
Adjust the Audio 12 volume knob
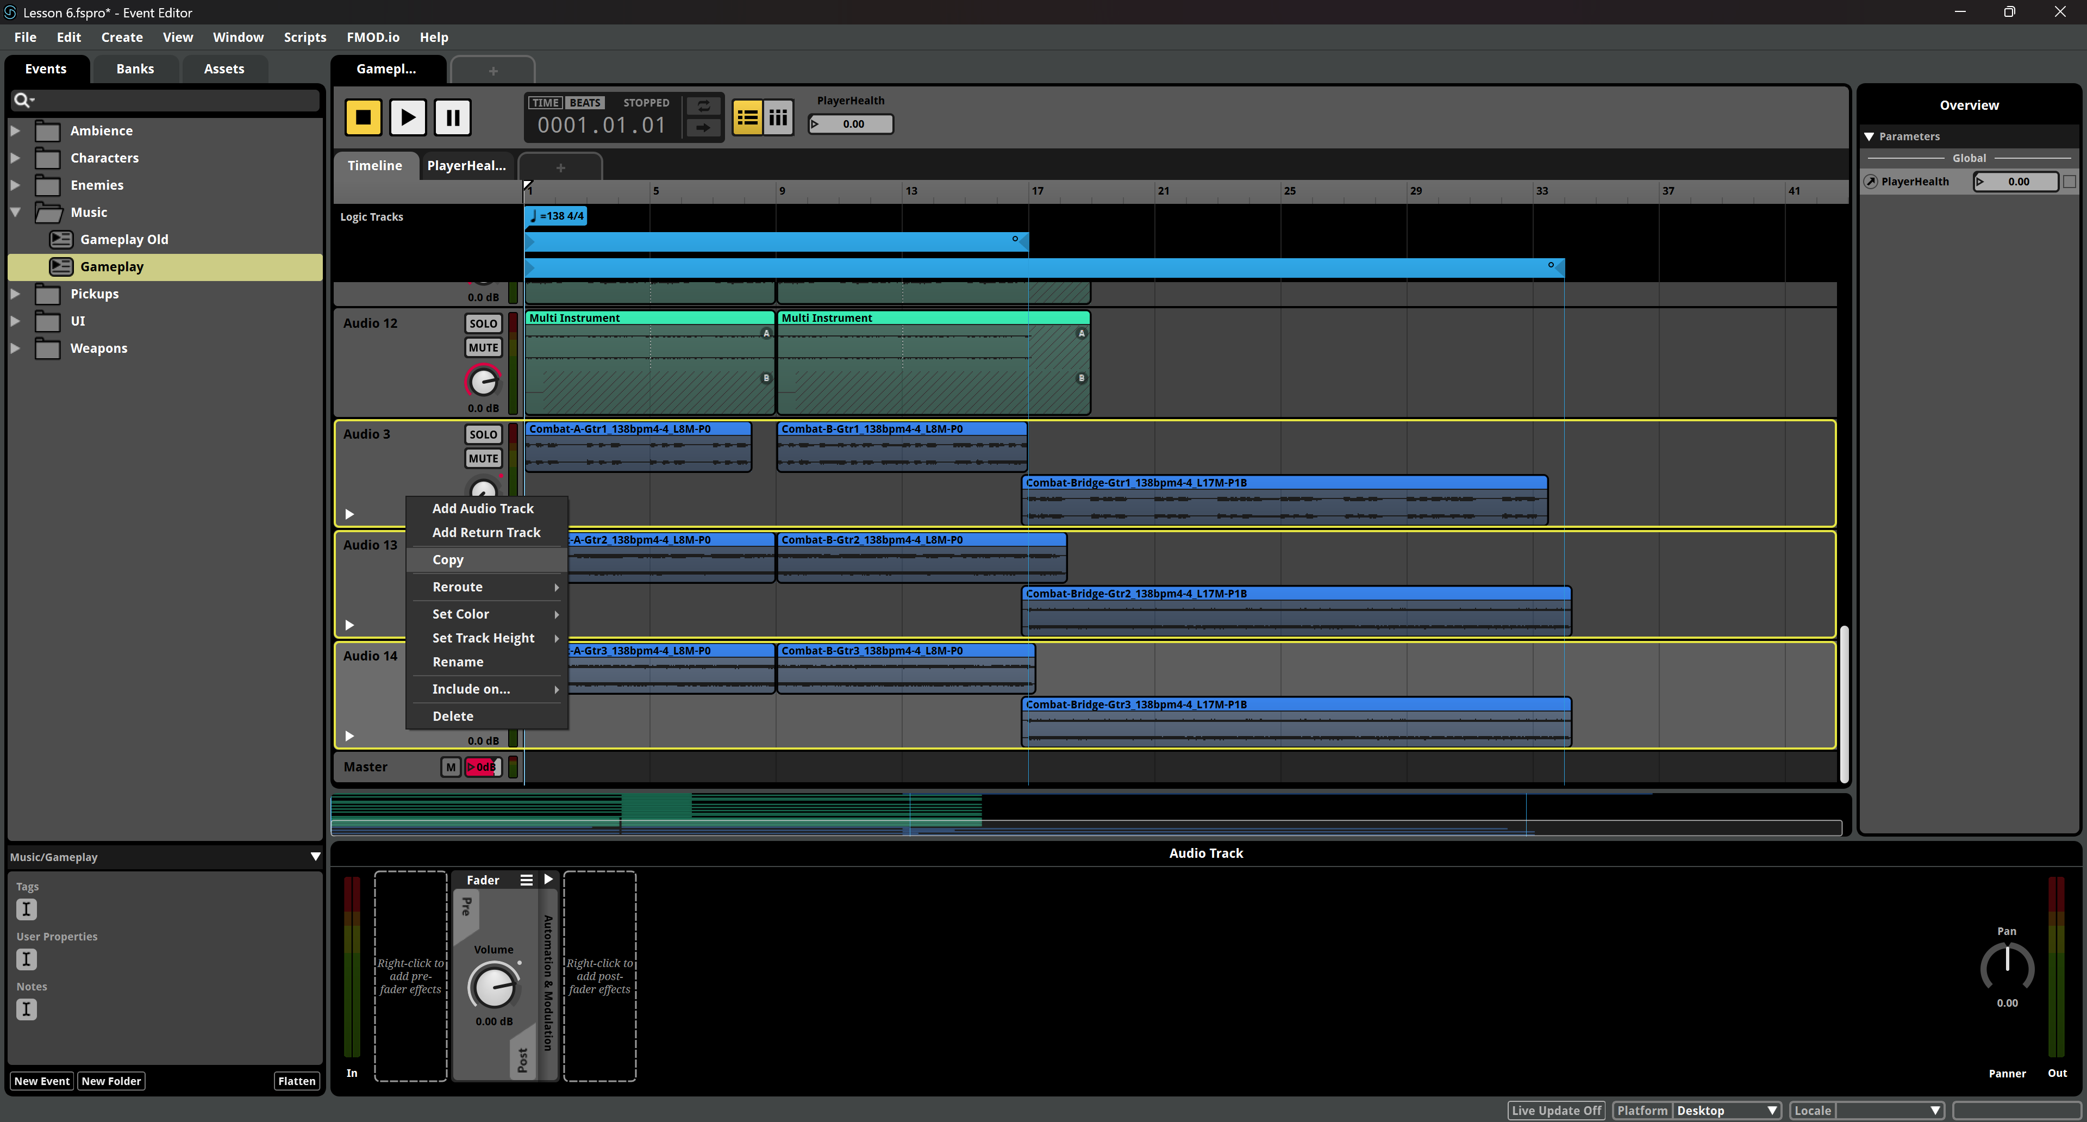483,382
